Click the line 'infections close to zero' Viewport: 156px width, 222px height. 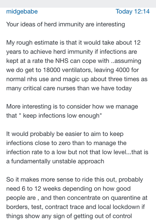pyautogui.click(x=66, y=143)
